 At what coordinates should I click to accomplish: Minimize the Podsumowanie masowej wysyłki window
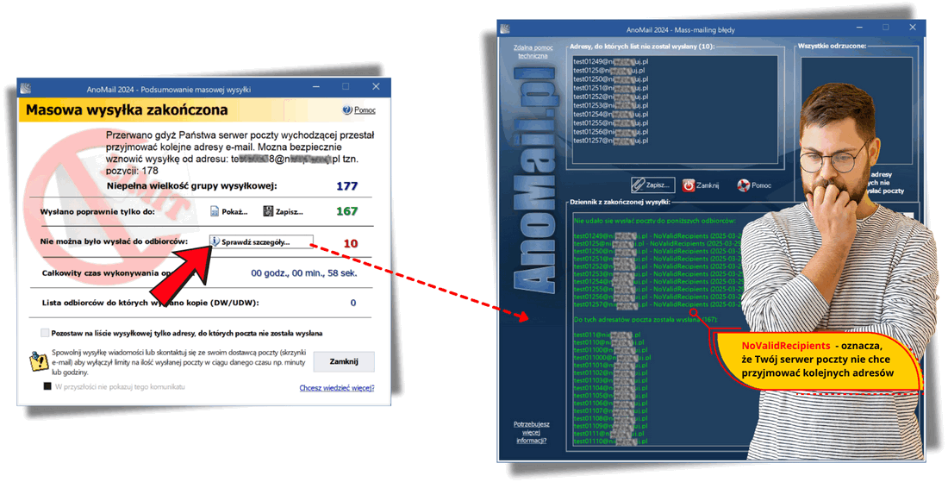click(x=315, y=87)
